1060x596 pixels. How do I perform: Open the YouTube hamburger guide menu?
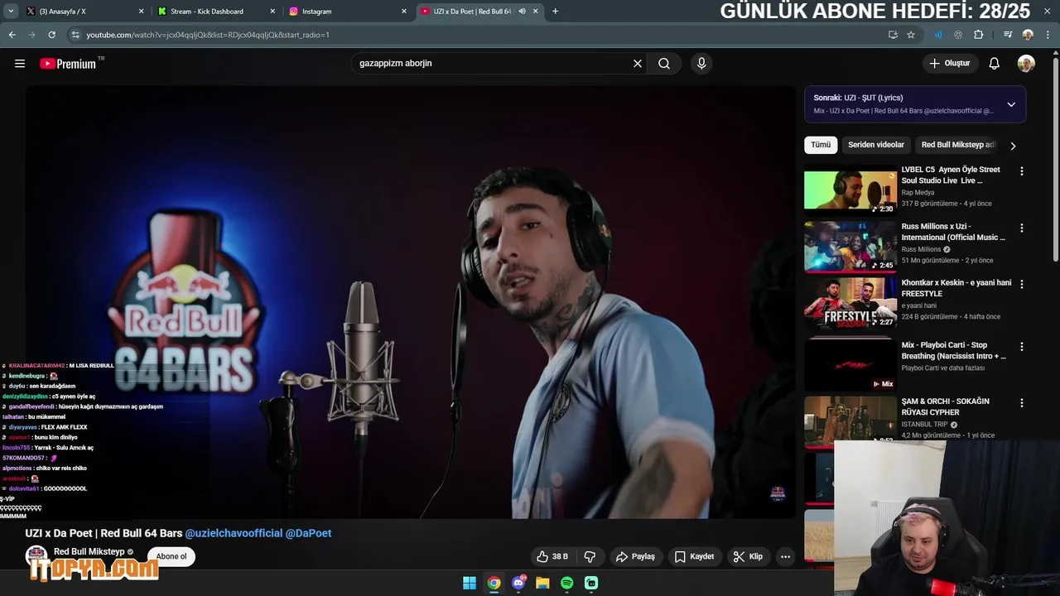pos(20,63)
